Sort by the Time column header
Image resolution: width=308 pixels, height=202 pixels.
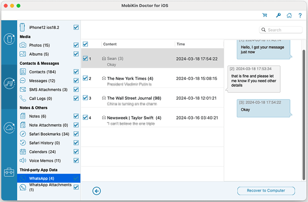click(x=181, y=44)
